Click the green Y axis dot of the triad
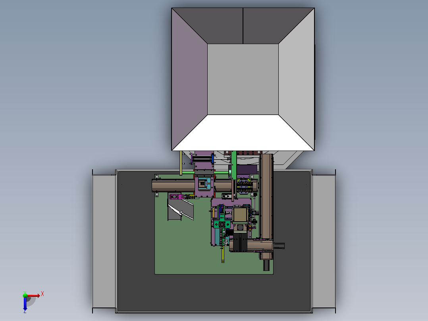428x321 pixels. click(x=25, y=295)
